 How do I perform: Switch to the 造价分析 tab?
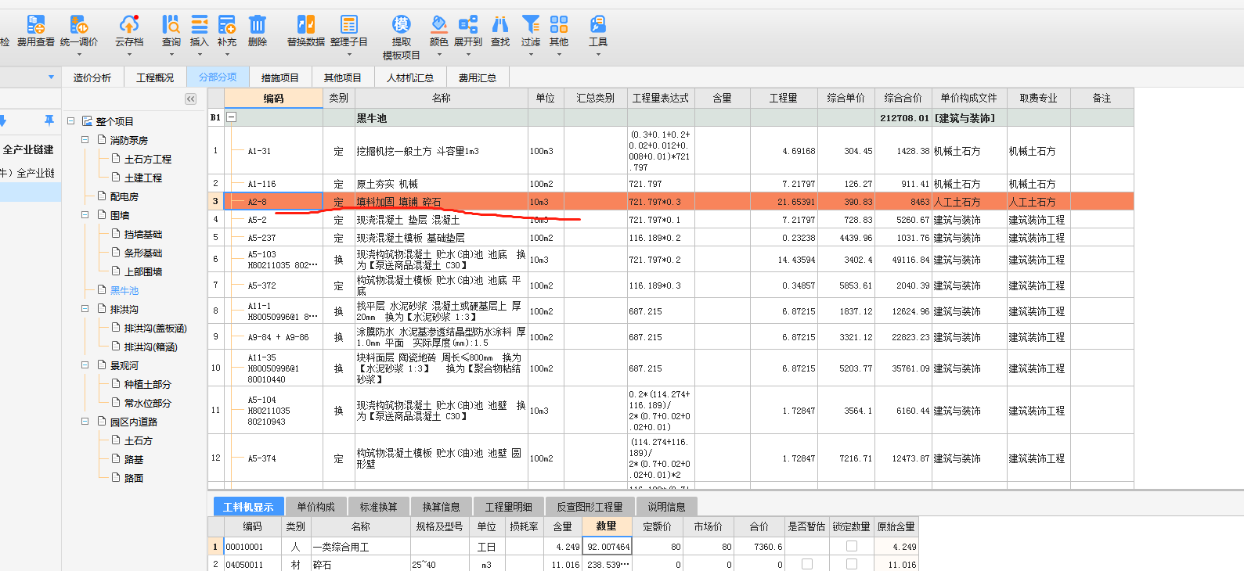92,77
